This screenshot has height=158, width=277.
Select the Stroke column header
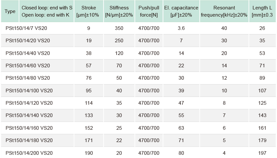tap(89, 11)
